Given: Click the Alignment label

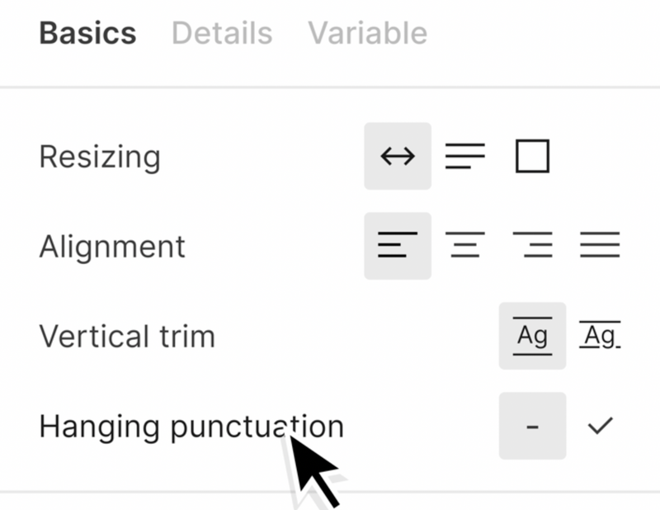Looking at the screenshot, I should pos(112,248).
